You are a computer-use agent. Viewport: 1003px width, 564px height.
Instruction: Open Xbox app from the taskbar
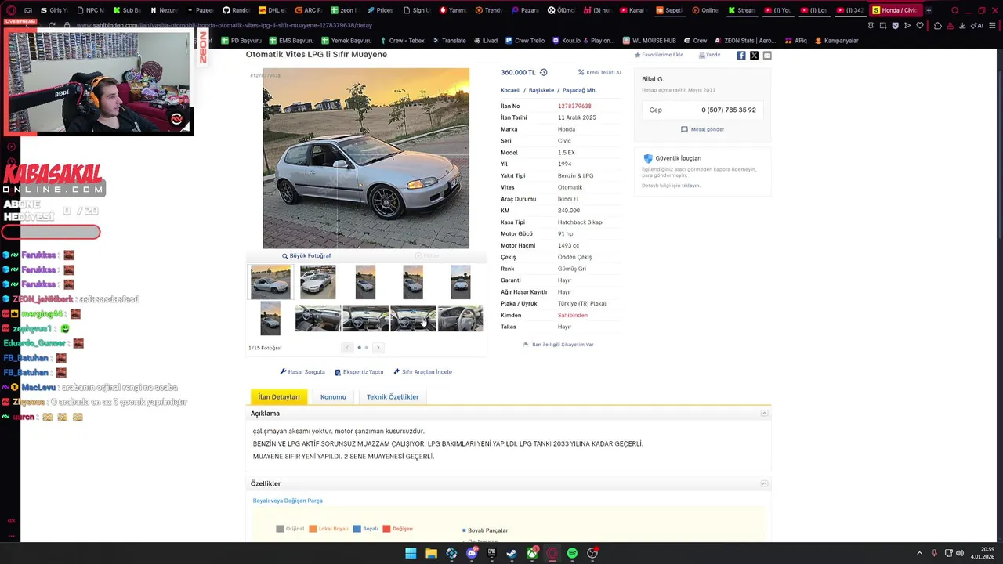coord(532,553)
